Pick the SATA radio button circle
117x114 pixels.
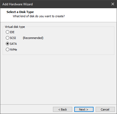click(x=7, y=44)
